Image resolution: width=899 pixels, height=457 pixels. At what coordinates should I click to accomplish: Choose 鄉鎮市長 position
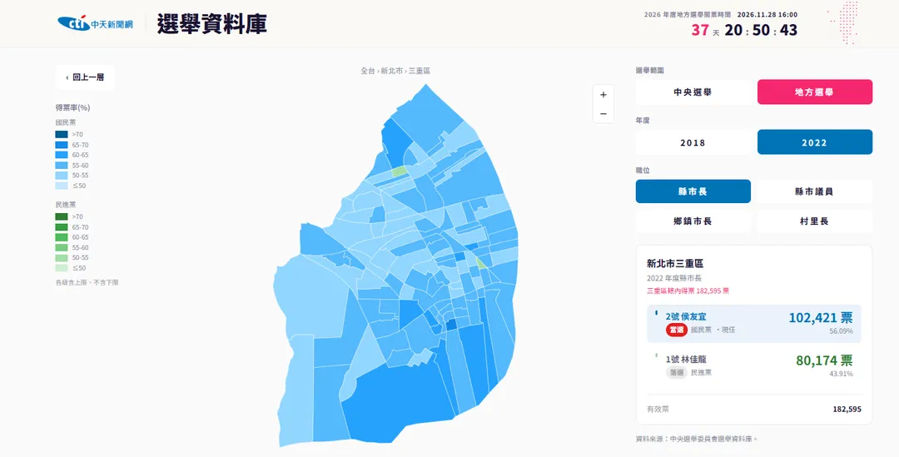coord(693,221)
